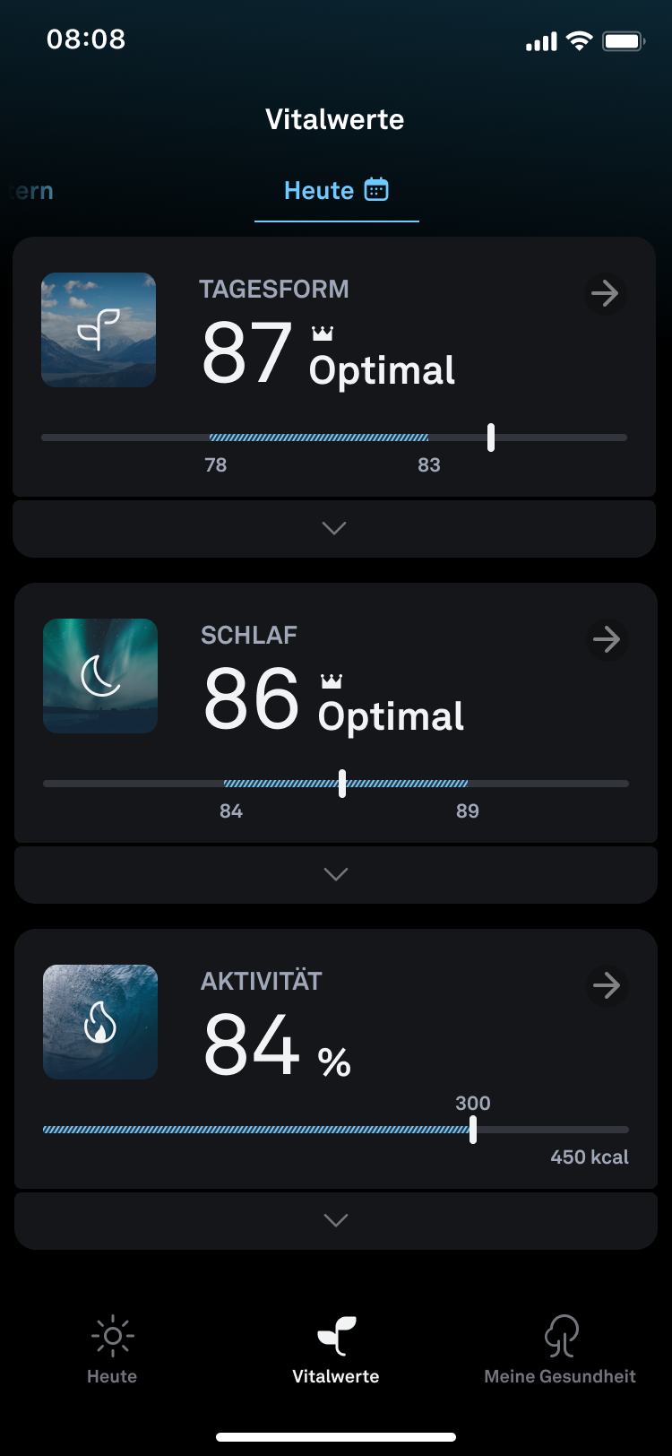The height and width of the screenshot is (1456, 672).
Task: Tap the tree icon for Meine Gesundheit
Action: coord(561,1336)
